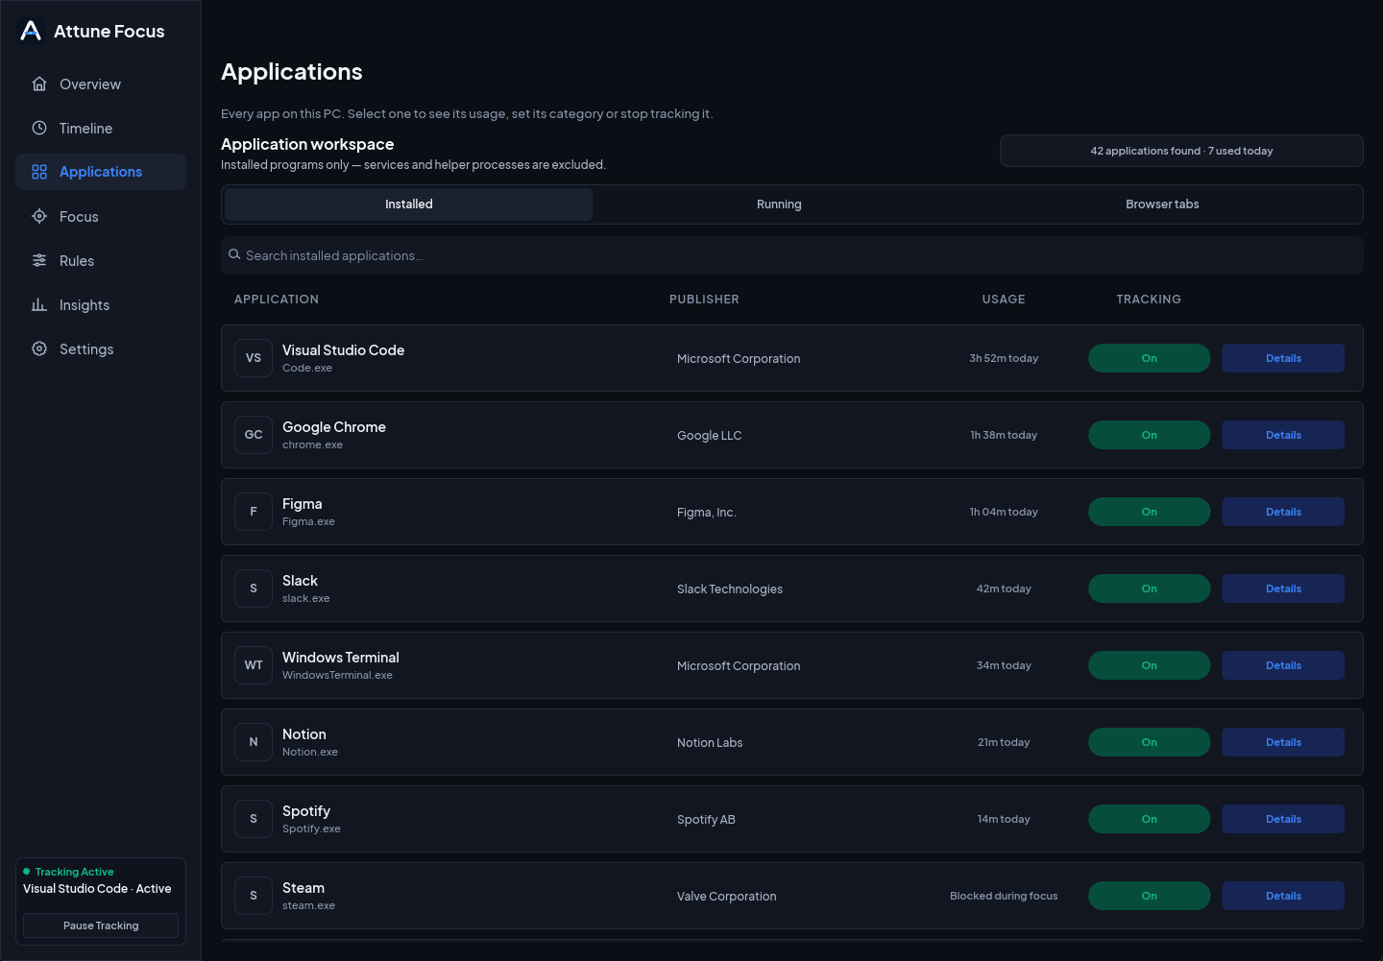Screen dimensions: 1383x961
Task: Click the 42 applications found summary
Action: click(1181, 151)
